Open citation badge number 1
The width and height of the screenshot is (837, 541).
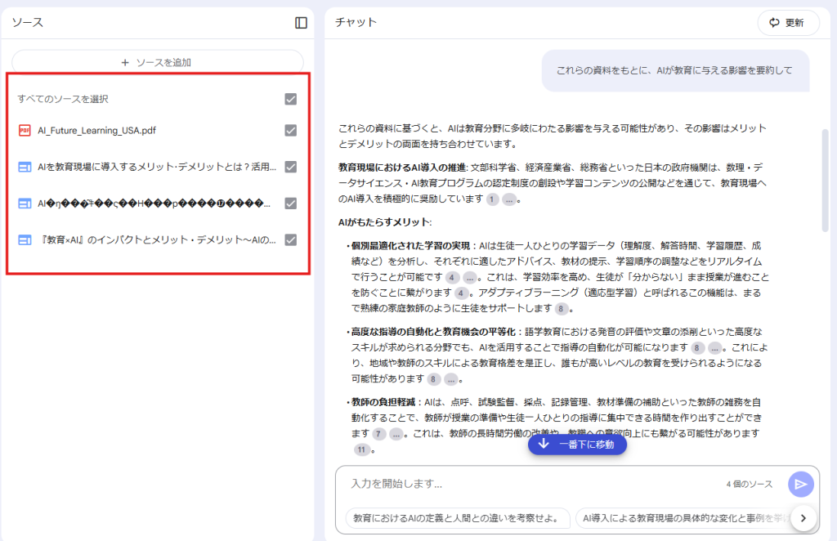pos(492,199)
